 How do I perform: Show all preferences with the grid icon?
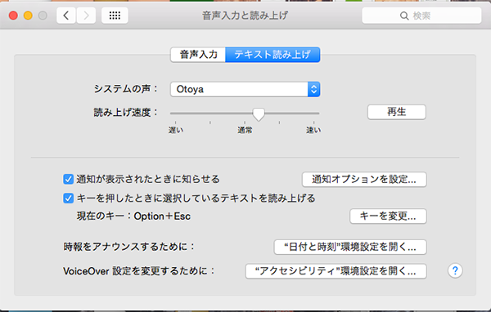115,16
